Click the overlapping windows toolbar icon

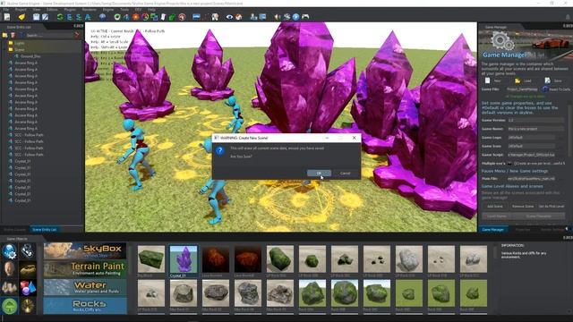click(154, 17)
